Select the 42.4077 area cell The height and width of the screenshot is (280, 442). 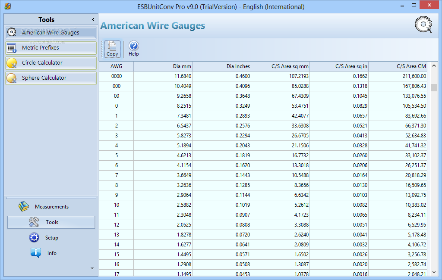(280, 115)
